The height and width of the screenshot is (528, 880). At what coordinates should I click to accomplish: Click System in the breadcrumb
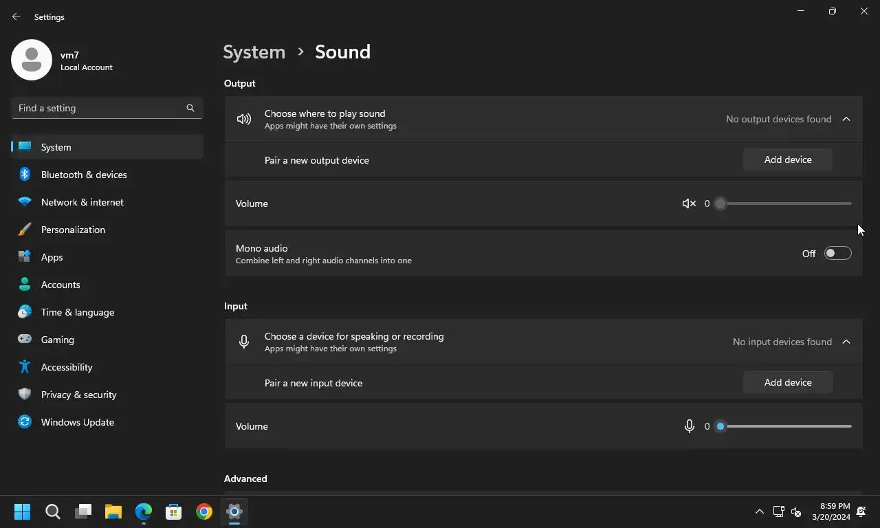point(254,52)
